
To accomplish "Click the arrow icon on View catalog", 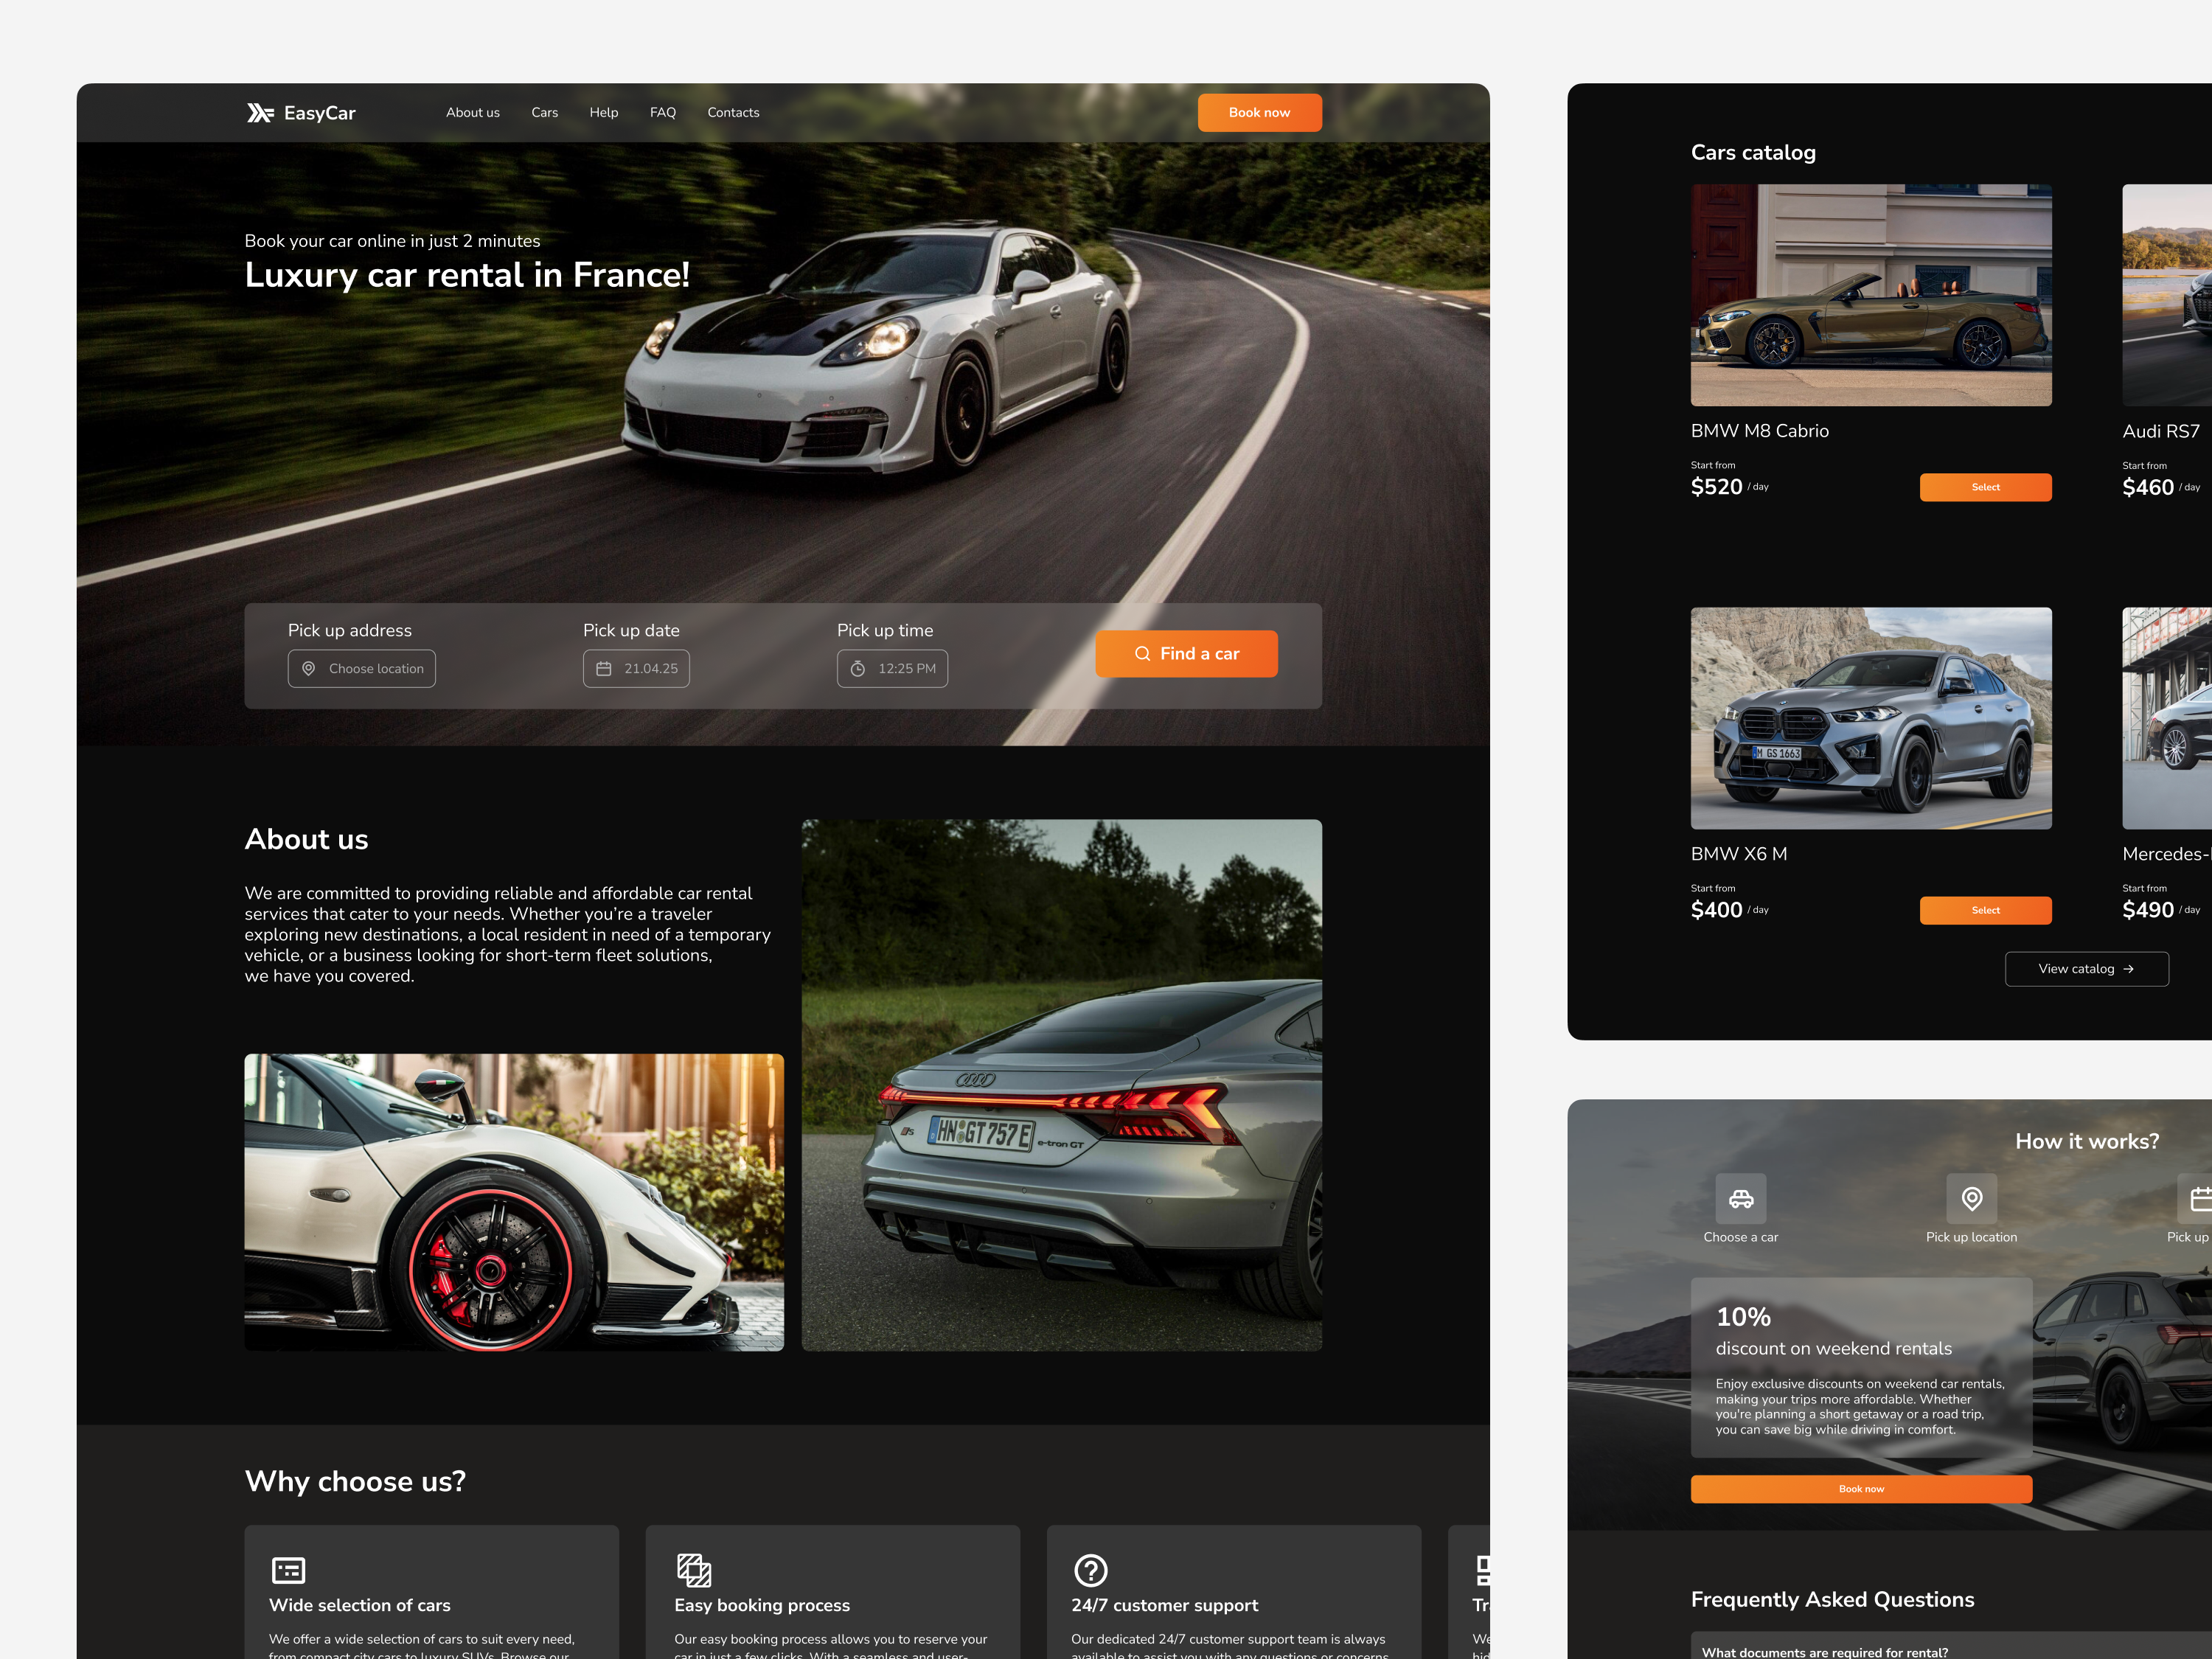I will (2128, 968).
